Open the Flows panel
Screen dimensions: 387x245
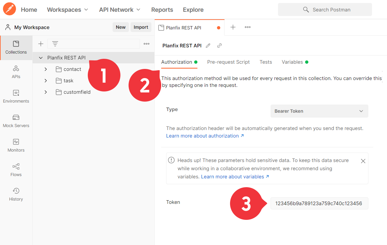click(x=16, y=170)
